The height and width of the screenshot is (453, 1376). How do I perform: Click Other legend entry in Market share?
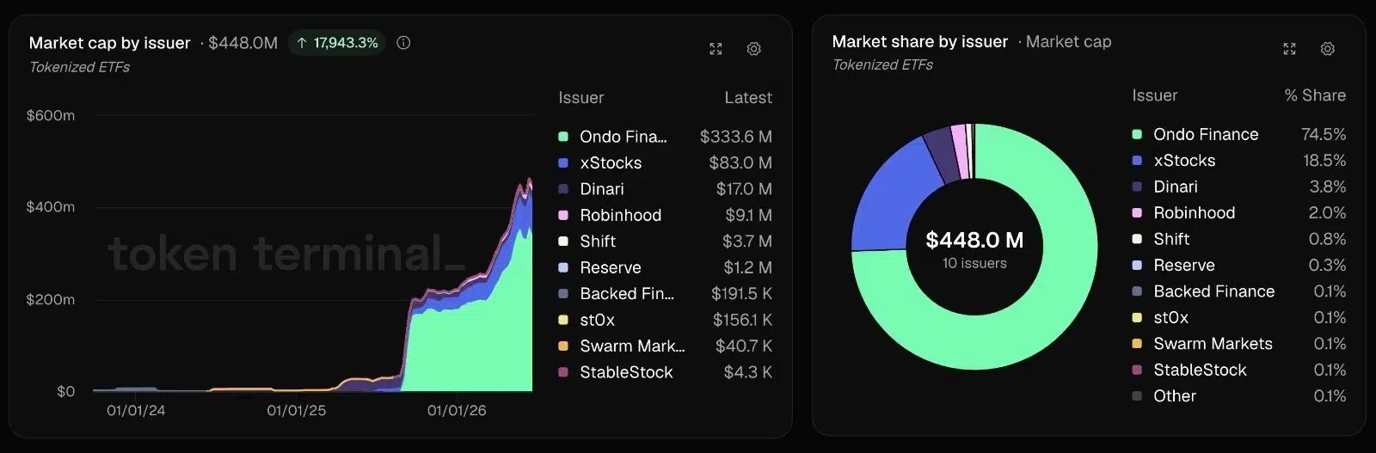pos(1238,396)
